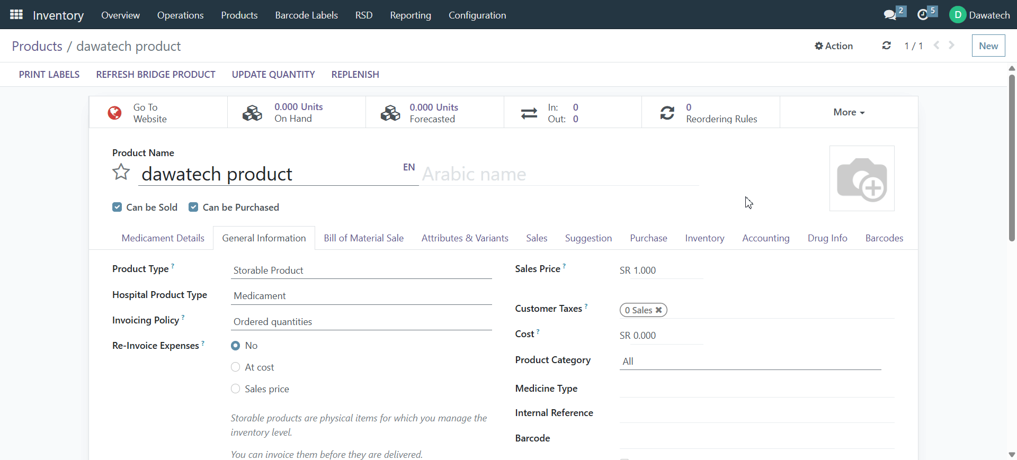This screenshot has width=1017, height=460.
Task: Open the Products menu
Action: 239,15
